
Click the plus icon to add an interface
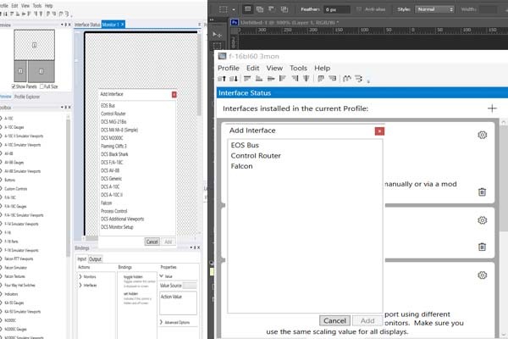pyautogui.click(x=492, y=108)
